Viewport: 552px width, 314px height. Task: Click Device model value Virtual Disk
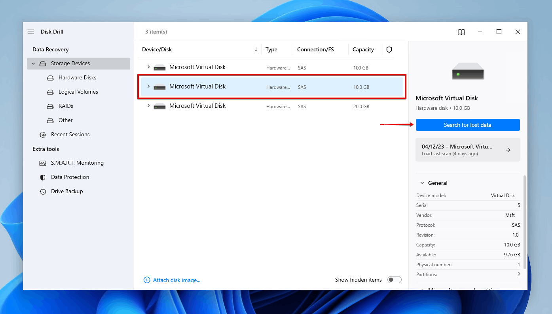tap(503, 196)
